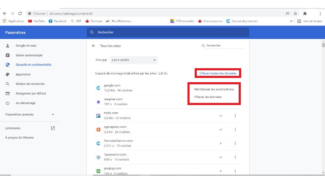
Task: Click back arrow beside Tous les sites
Action: click(94, 46)
